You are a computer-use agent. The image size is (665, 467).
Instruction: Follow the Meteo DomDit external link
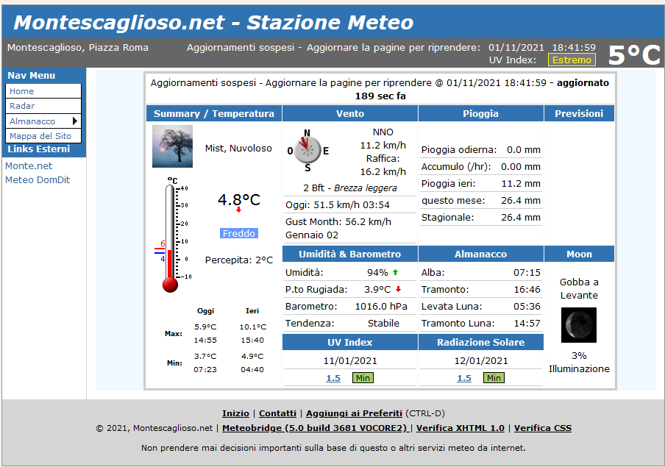[38, 180]
